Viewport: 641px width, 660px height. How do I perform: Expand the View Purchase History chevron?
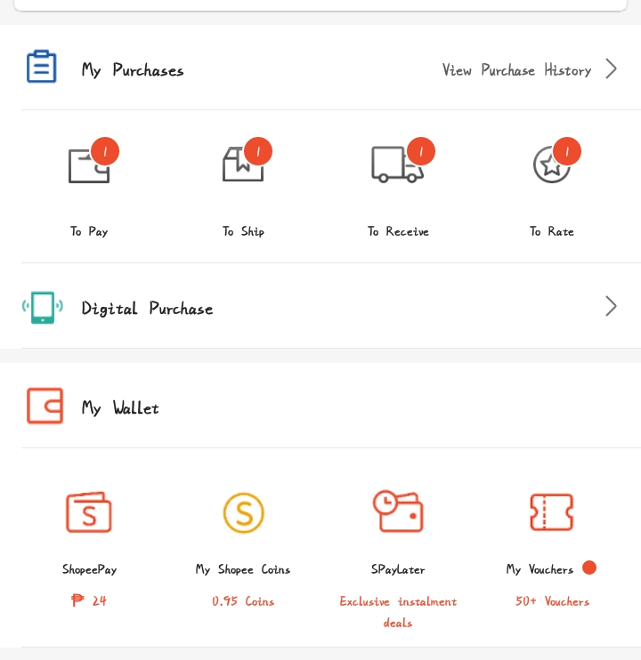(x=611, y=68)
